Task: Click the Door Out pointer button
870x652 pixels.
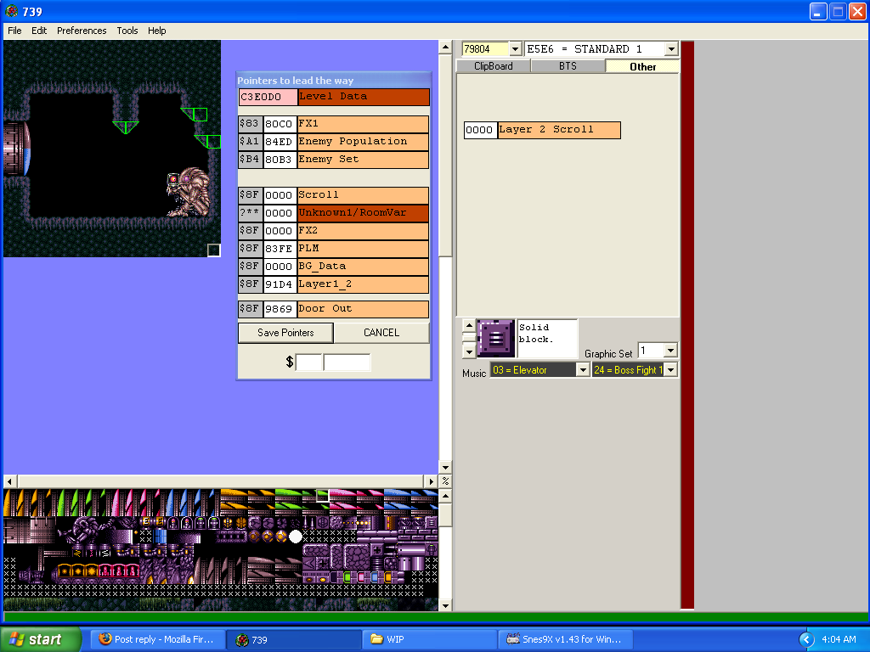Action: pos(363,309)
